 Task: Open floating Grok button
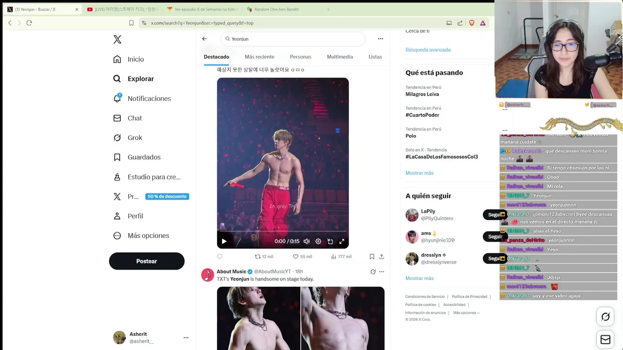pos(605,317)
